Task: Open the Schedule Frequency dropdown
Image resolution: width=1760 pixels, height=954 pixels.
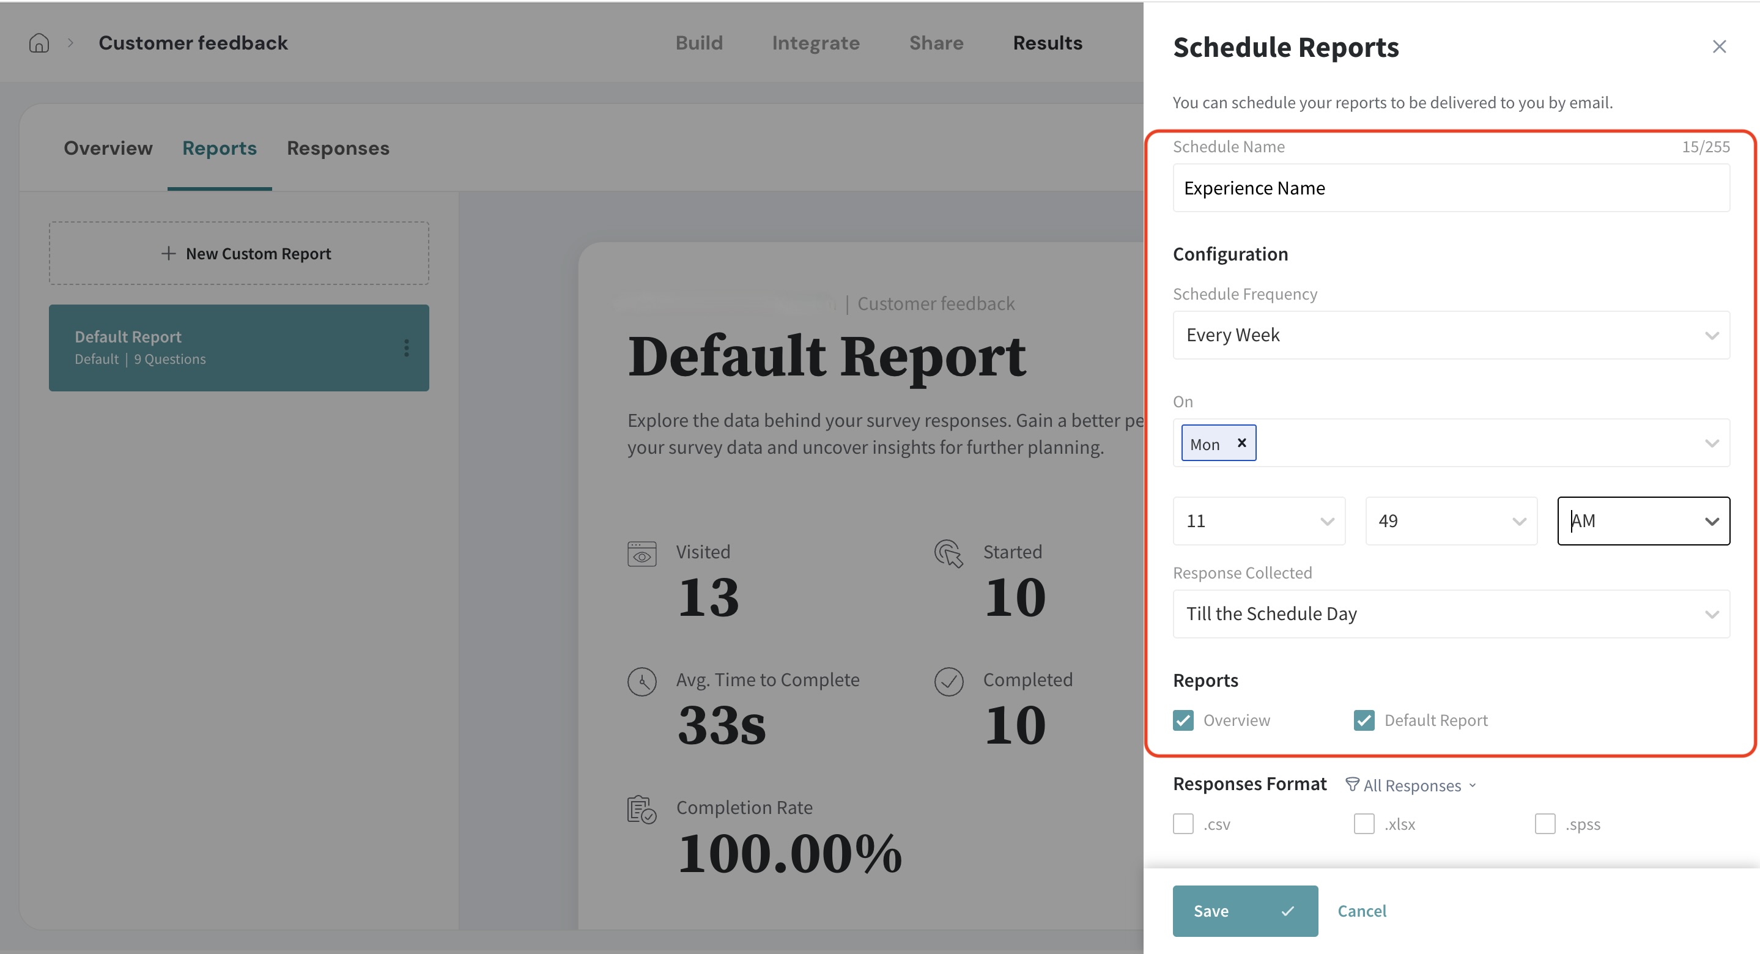Action: pyautogui.click(x=1451, y=335)
